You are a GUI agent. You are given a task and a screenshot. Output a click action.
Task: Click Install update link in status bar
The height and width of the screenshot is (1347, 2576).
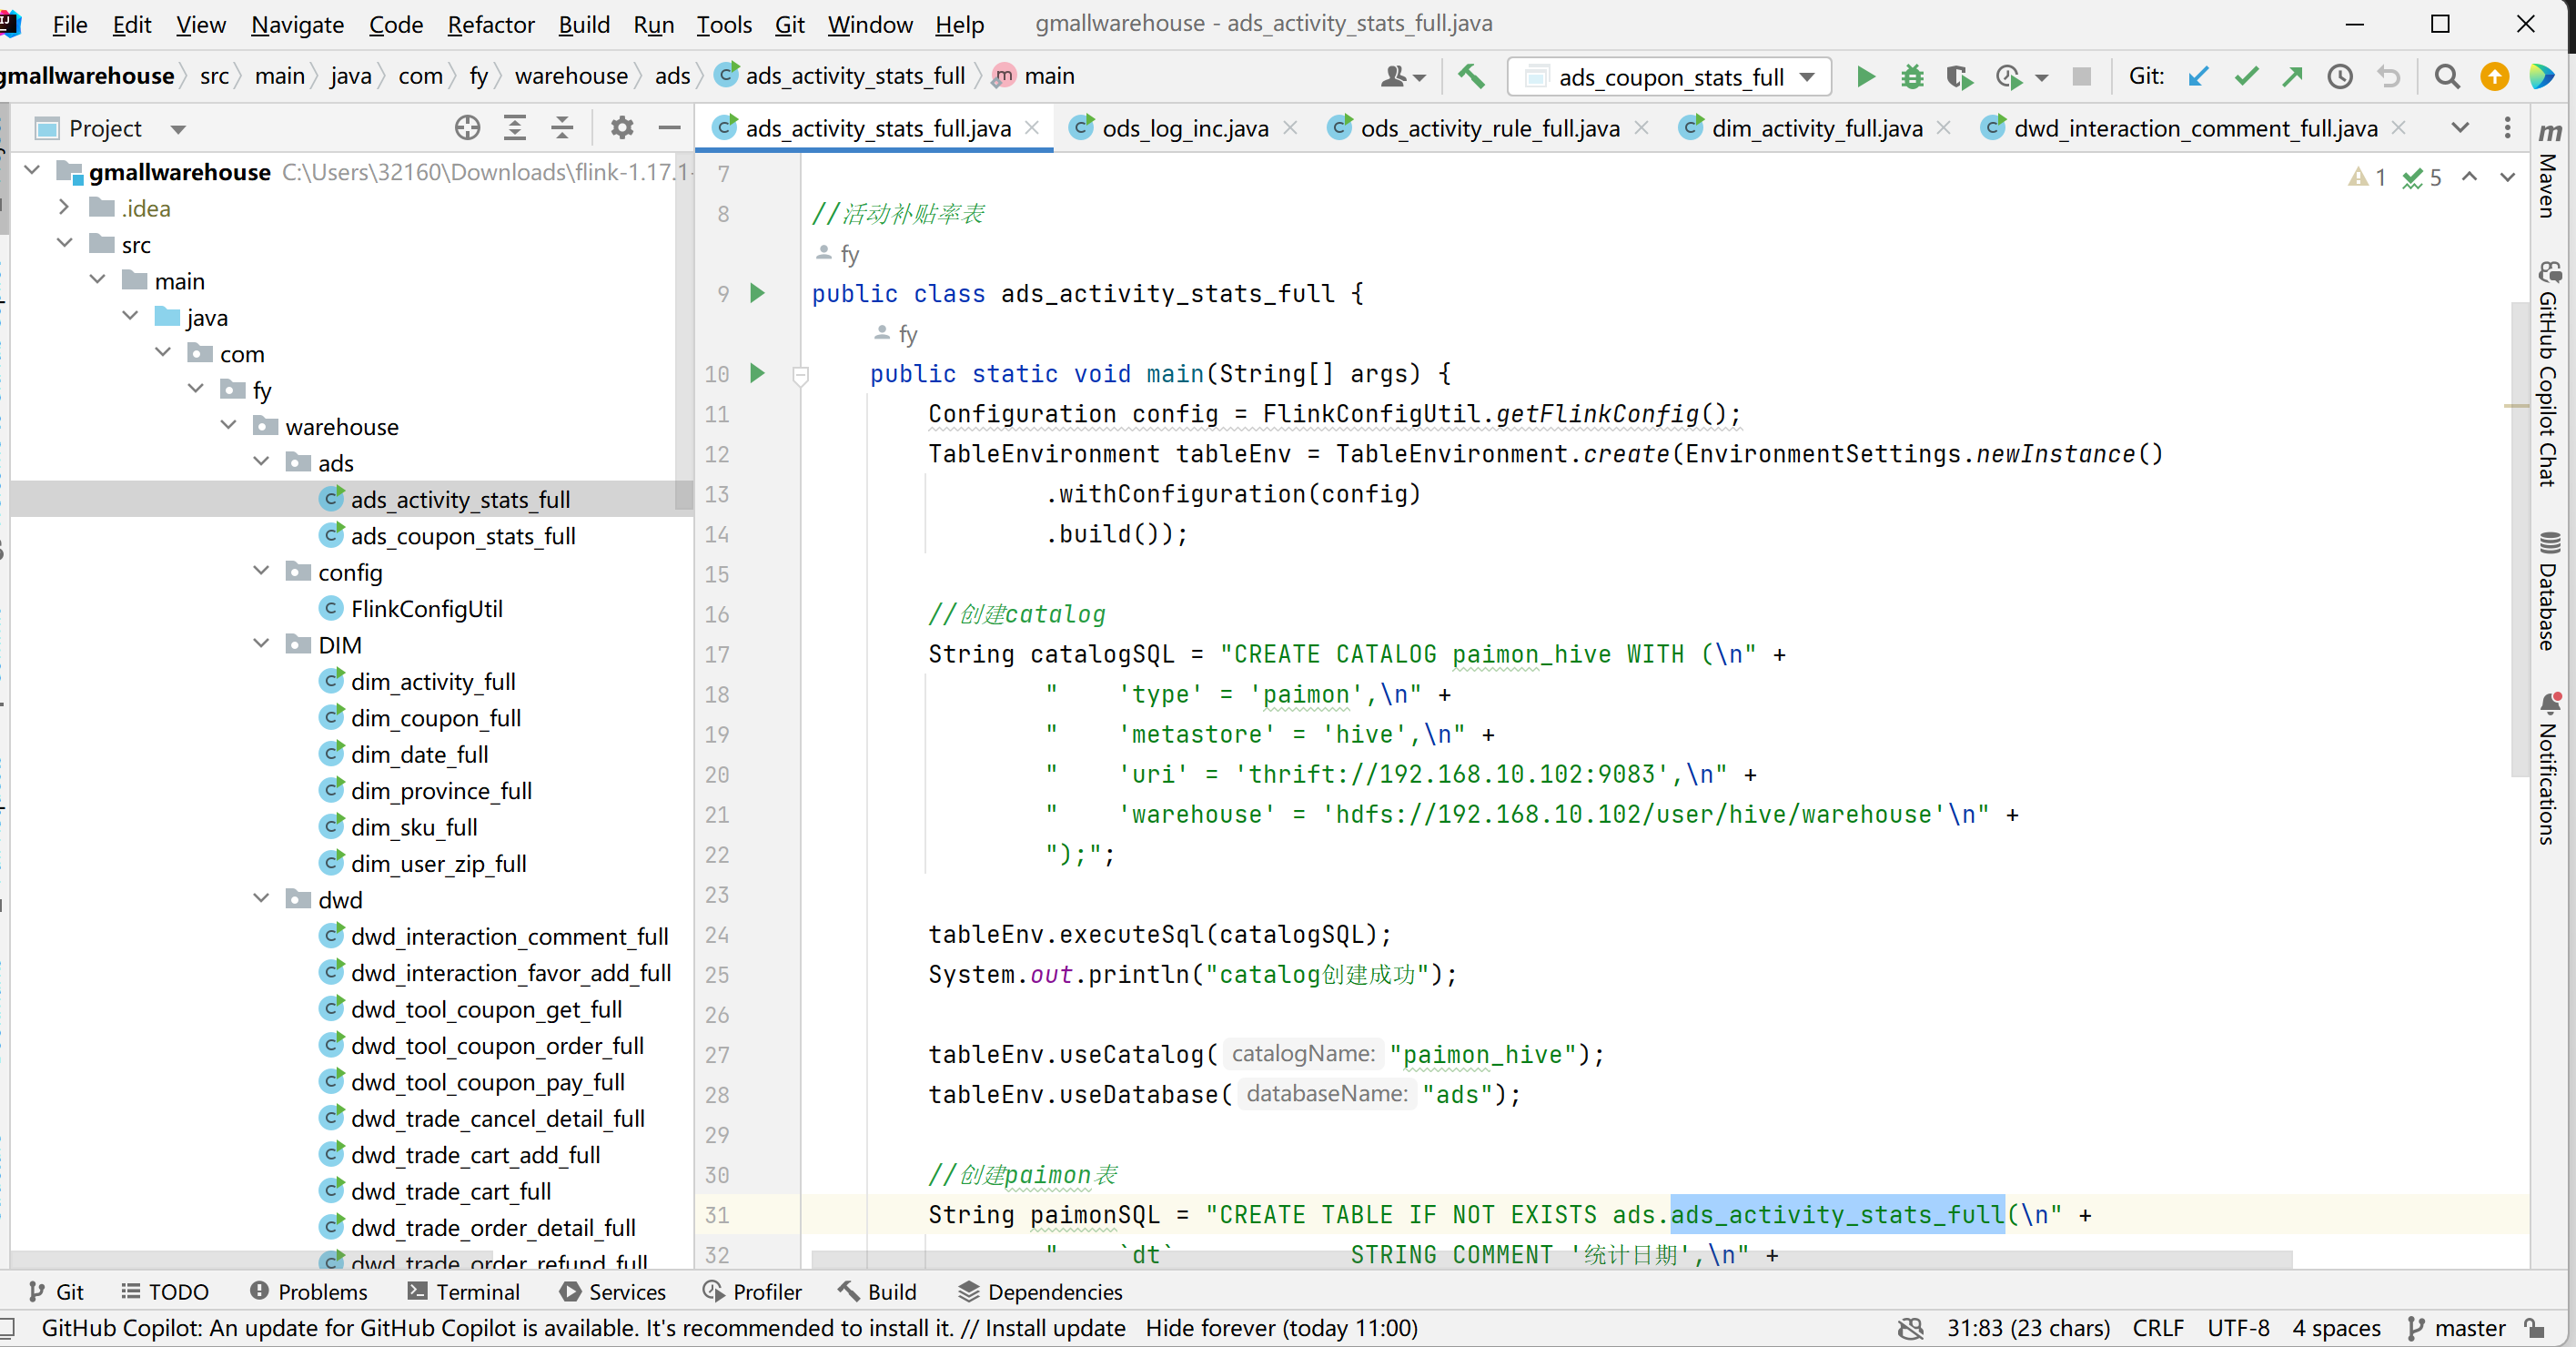(1055, 1328)
